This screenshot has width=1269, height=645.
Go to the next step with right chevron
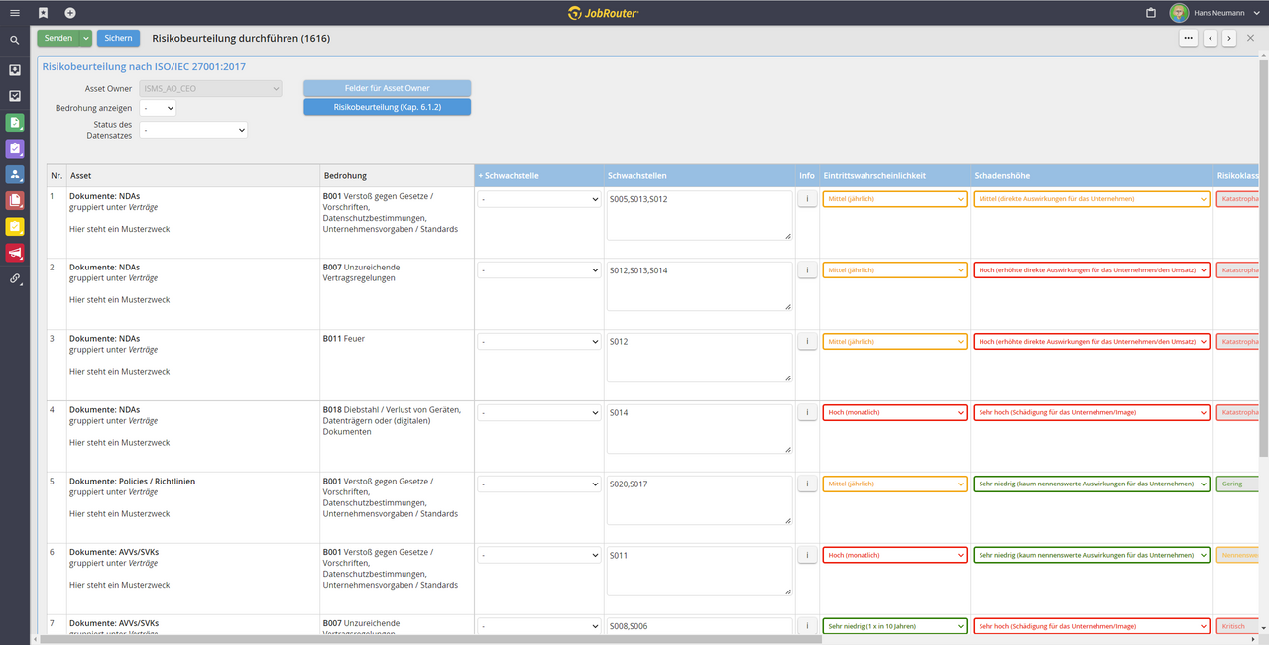coord(1228,38)
